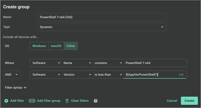201x108 pixels.
Task: Open the Name field dropdown
Action: point(77,63)
